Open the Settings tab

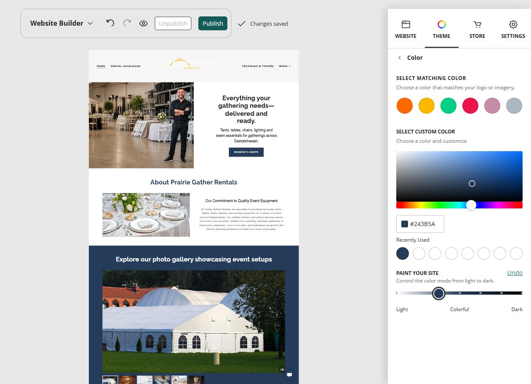point(513,30)
